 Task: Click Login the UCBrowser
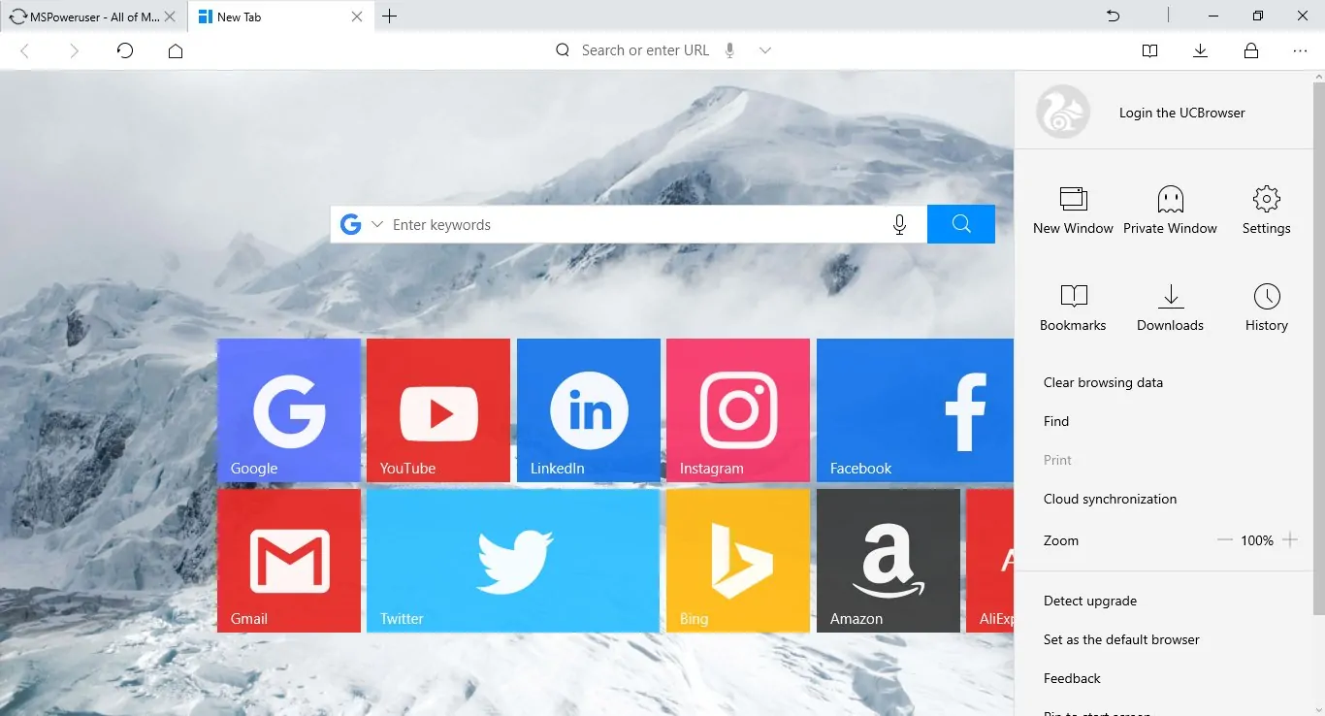tap(1181, 113)
